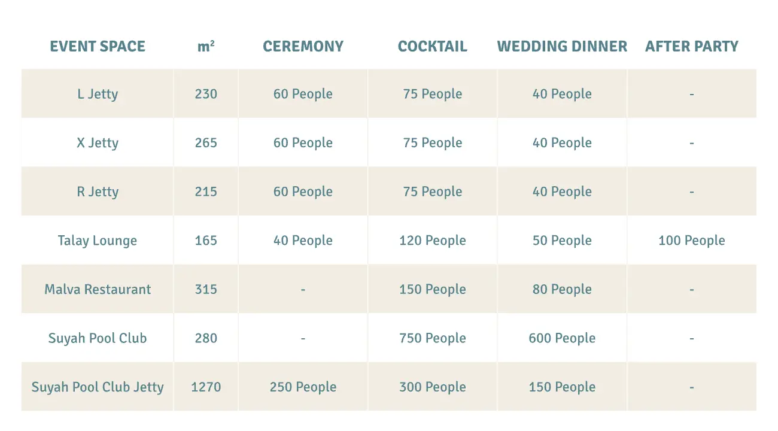The image size is (778, 431).
Task: Select the X Jetty row name
Action: (98, 143)
